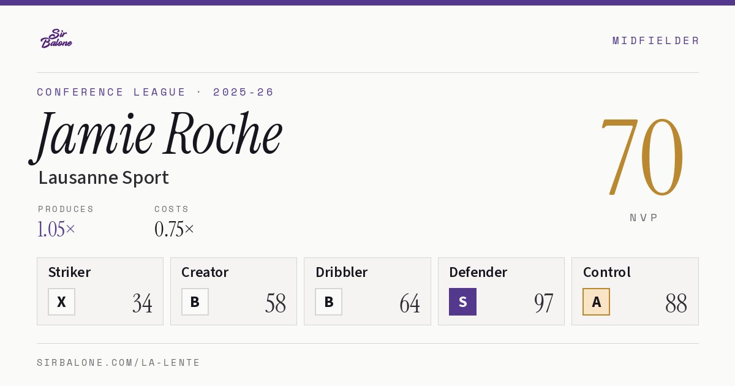Open the sirbalone.com/la-lente link
The width and height of the screenshot is (735, 386).
(x=119, y=363)
